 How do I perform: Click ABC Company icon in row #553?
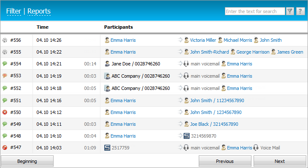[107, 76]
